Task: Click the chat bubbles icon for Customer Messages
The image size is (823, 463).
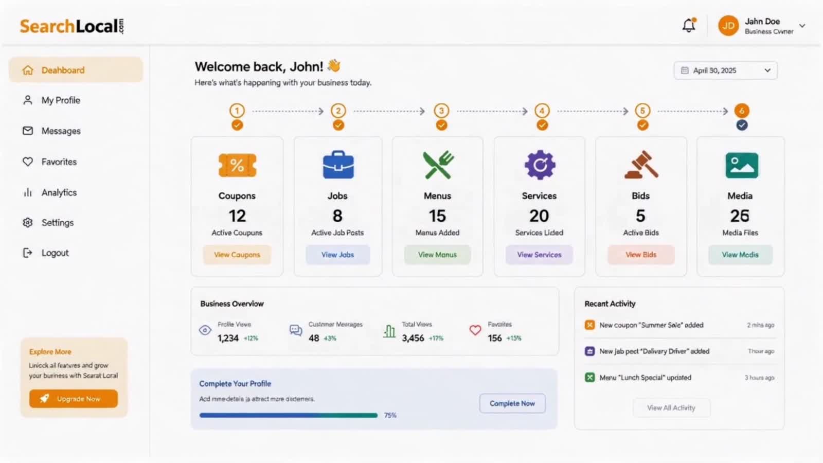Action: click(296, 330)
